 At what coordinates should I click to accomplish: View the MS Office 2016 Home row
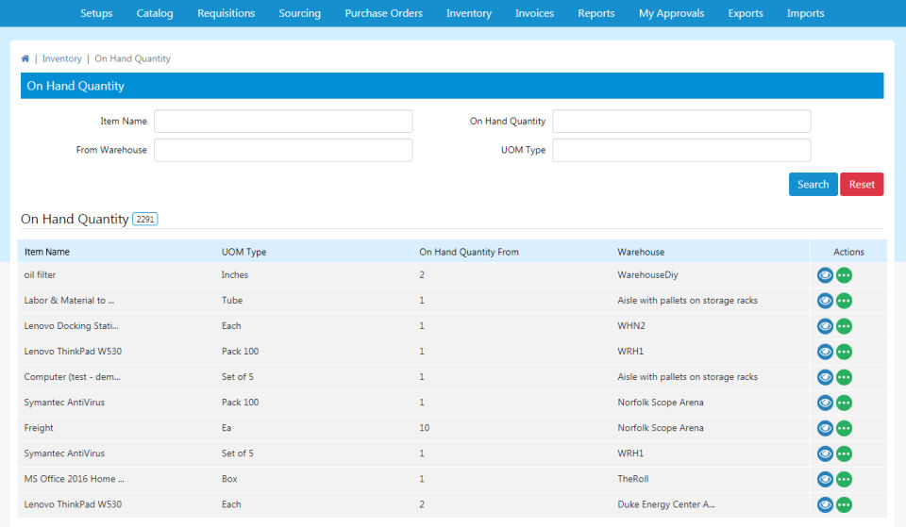[x=825, y=479]
